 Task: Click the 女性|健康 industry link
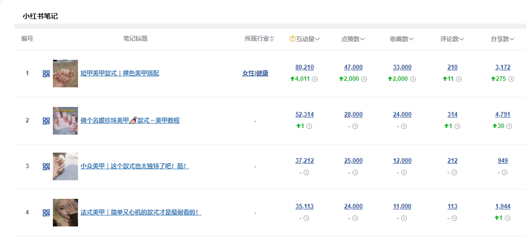click(255, 73)
